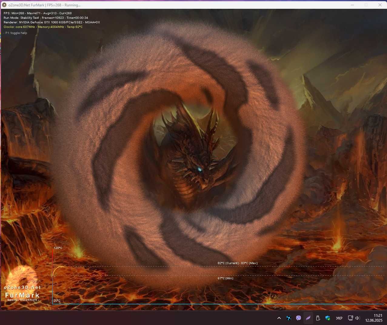The image size is (387, 325).
Task: Click the 67°C (Min) graph label
Action: pyautogui.click(x=225, y=278)
